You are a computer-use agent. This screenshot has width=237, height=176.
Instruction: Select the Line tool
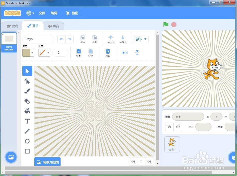pyautogui.click(x=27, y=131)
